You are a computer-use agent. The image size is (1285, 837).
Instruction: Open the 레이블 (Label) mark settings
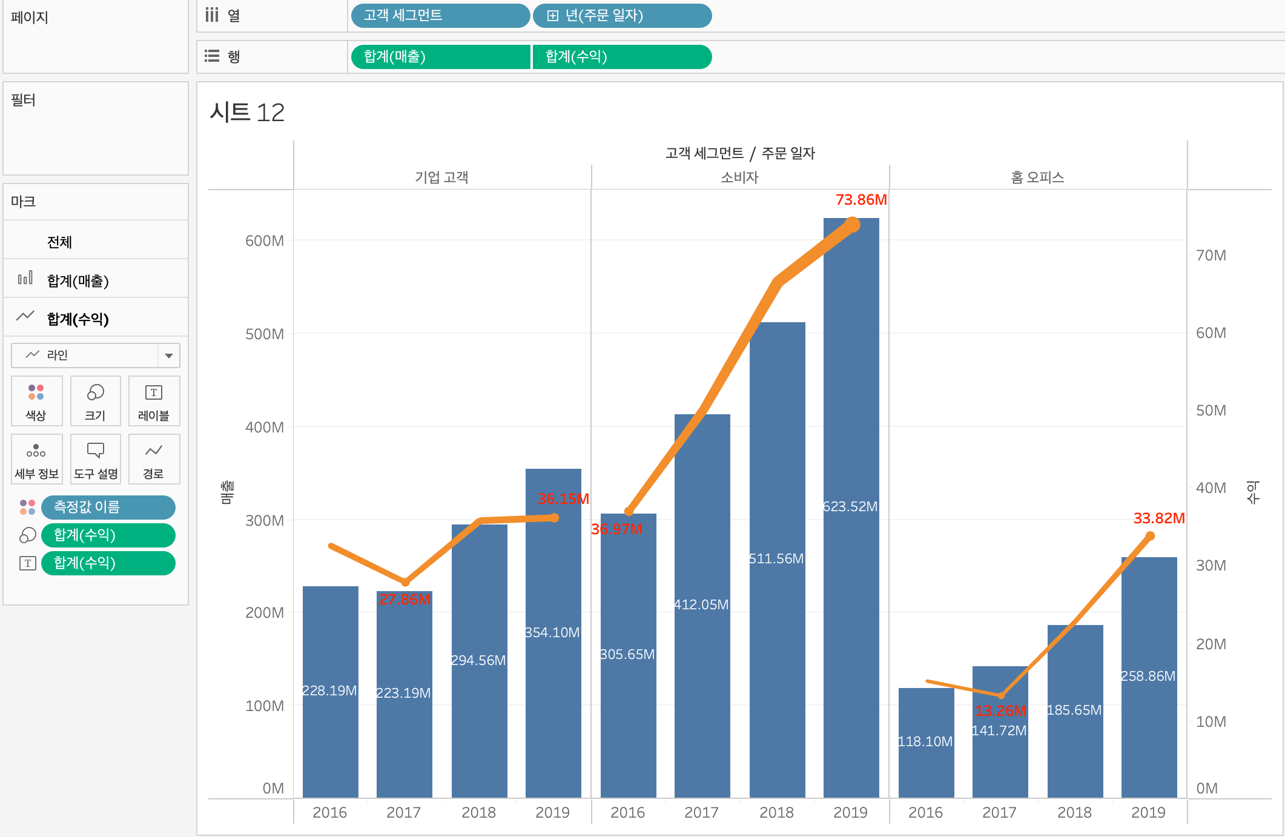click(154, 401)
